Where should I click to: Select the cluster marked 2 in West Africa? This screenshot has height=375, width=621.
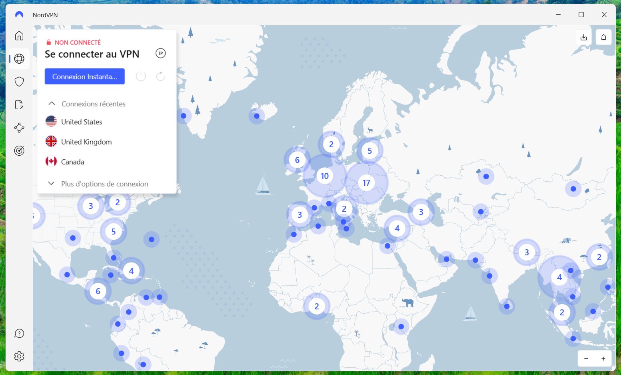[x=317, y=307]
